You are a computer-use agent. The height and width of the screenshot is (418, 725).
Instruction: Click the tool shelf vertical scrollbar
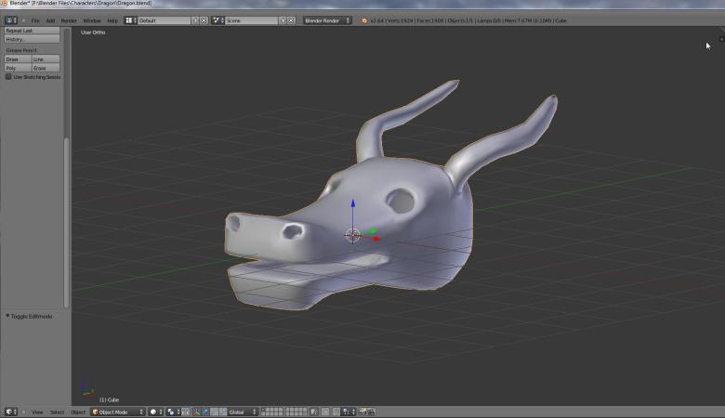66,223
